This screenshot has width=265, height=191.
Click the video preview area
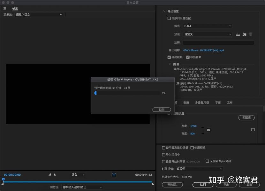(78, 94)
